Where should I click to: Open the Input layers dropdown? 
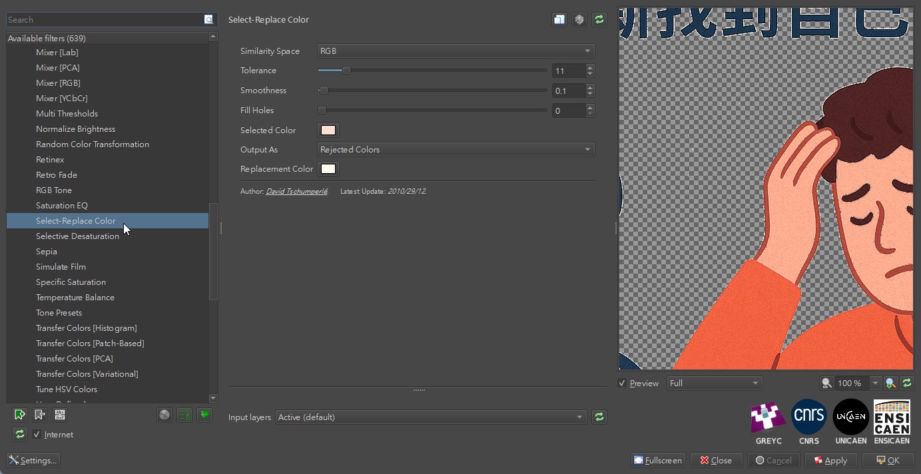point(431,417)
